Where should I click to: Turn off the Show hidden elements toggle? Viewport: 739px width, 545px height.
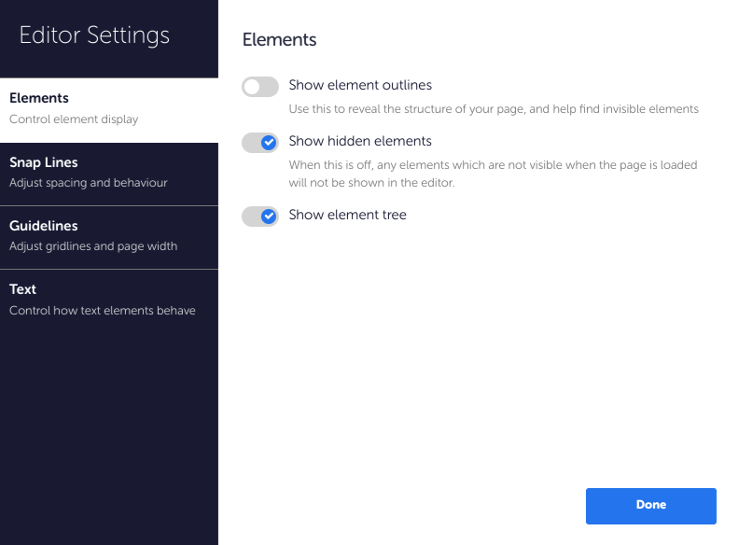260,143
